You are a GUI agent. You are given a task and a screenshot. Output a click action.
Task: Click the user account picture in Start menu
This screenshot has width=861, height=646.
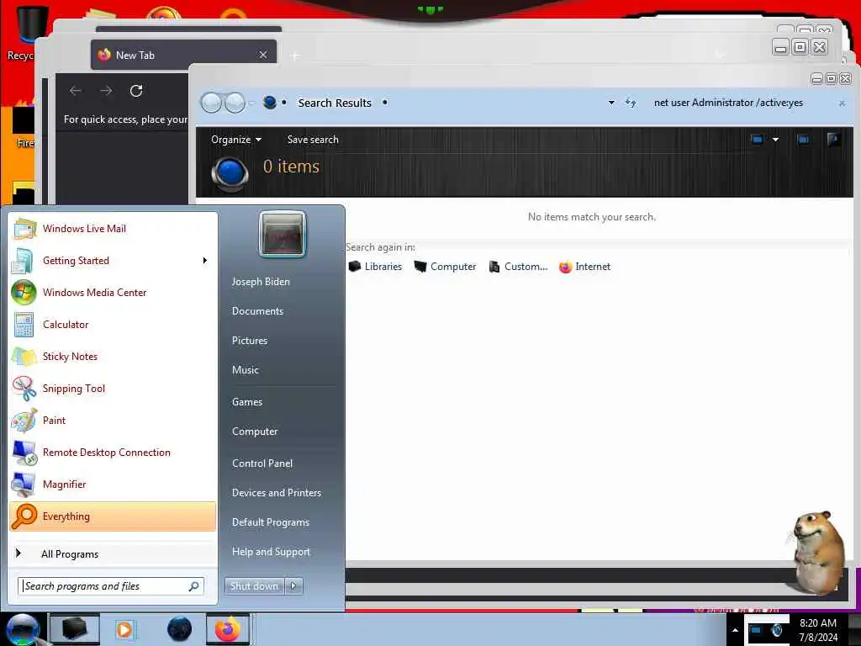[283, 234]
